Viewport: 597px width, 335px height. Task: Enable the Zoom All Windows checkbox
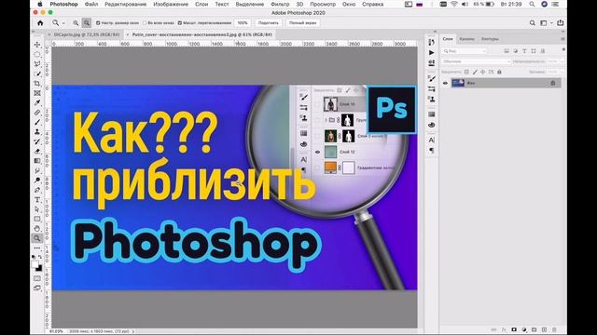[145, 22]
